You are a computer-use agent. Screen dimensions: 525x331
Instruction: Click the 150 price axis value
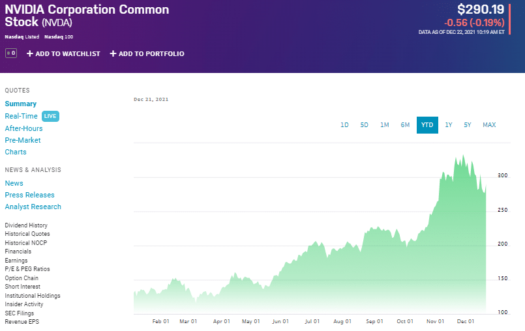(x=503, y=278)
